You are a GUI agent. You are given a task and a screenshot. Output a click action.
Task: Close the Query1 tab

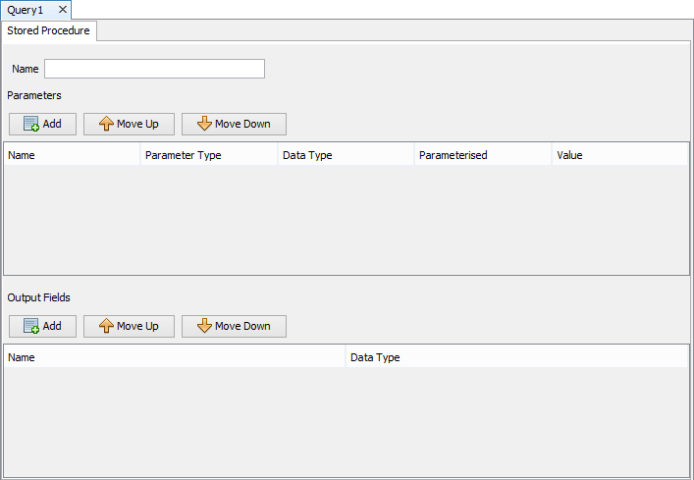pos(62,10)
